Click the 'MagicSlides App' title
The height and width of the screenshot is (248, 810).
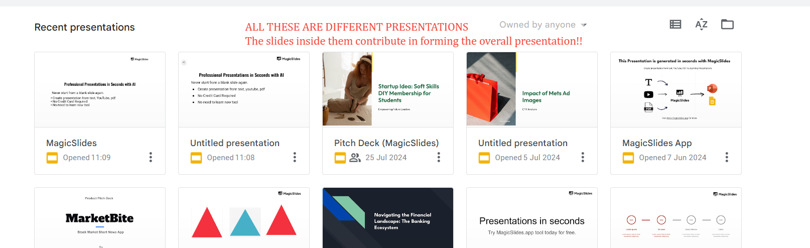click(x=657, y=143)
